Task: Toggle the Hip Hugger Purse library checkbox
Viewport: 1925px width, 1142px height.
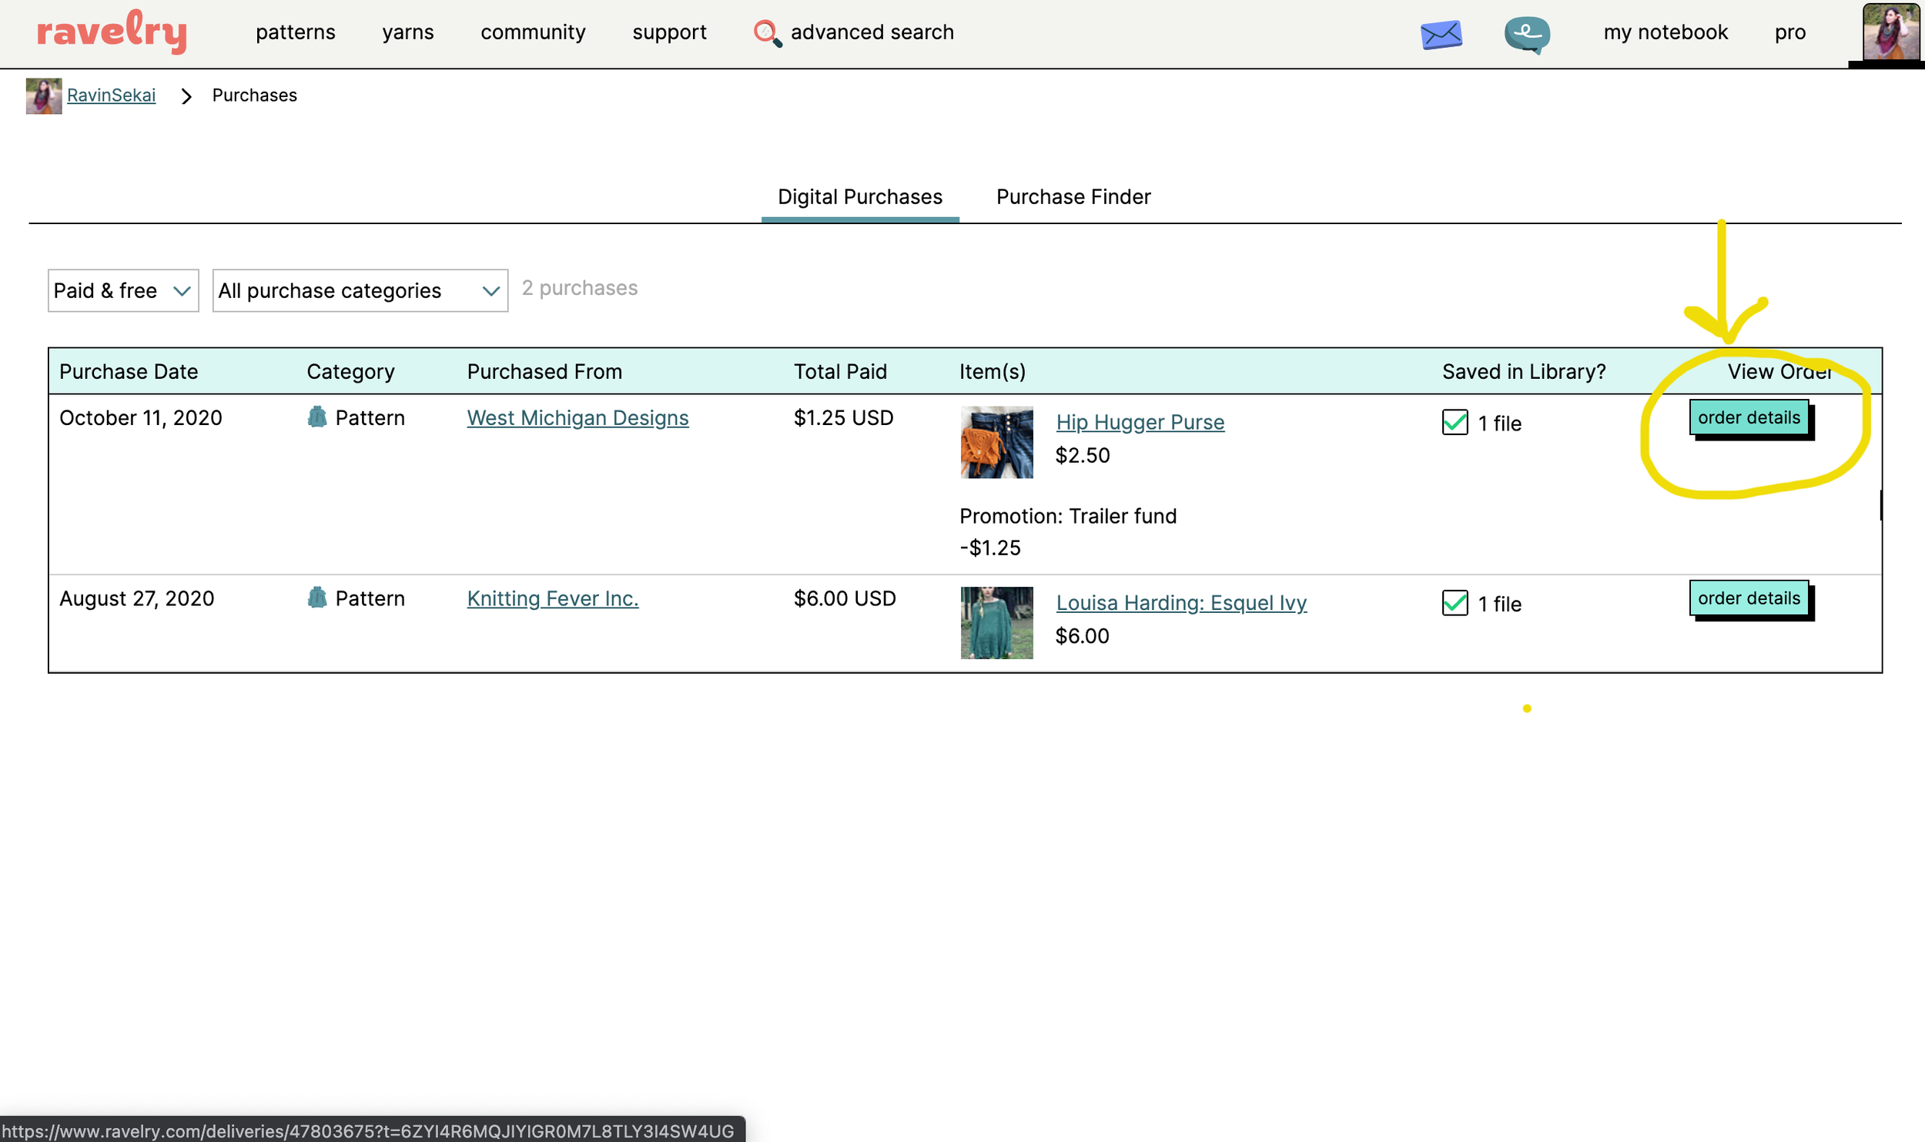Action: tap(1455, 423)
